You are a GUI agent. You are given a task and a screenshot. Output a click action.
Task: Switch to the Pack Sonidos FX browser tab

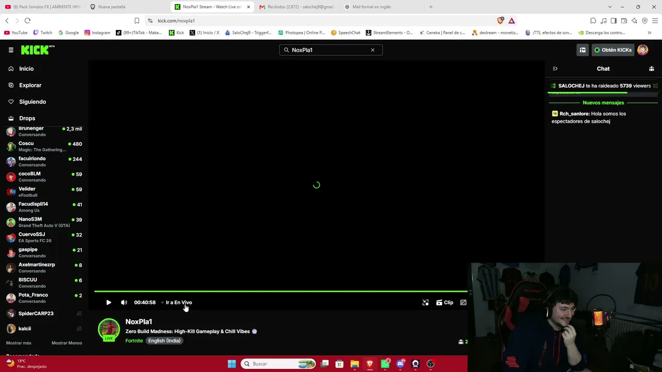click(43, 7)
